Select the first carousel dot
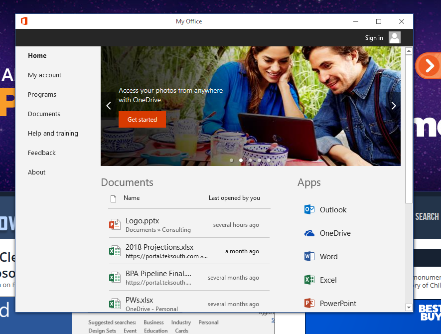 pos(232,160)
